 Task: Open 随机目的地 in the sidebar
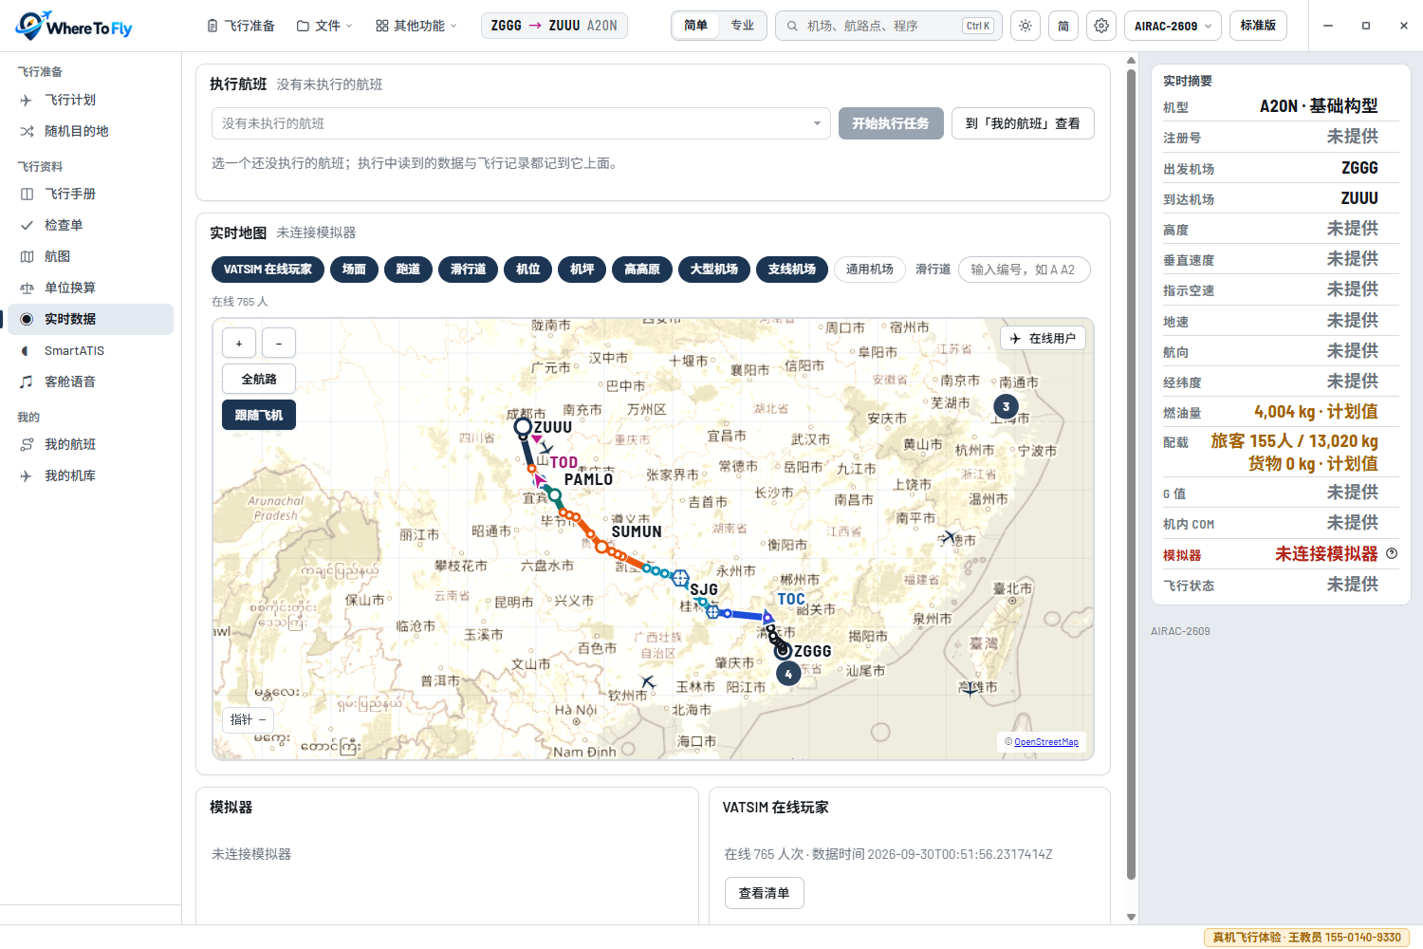point(90,131)
